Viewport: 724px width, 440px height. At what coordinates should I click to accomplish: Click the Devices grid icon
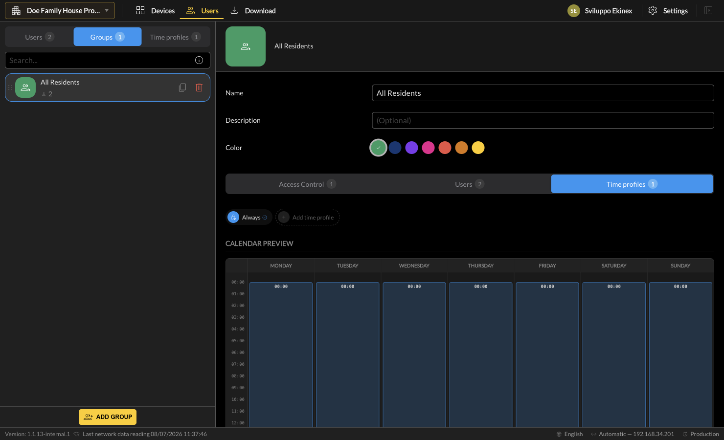pyautogui.click(x=140, y=10)
